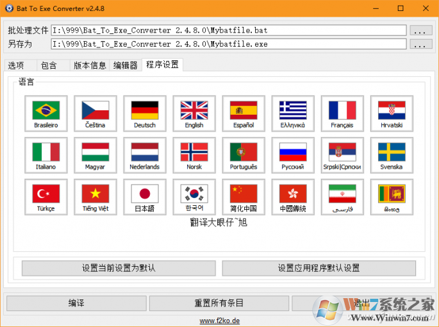Browse for 另存为 output file

(420, 44)
